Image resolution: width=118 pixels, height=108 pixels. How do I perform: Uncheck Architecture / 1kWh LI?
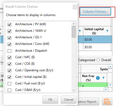[10, 31]
